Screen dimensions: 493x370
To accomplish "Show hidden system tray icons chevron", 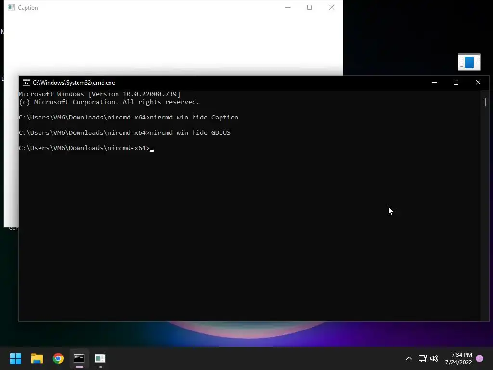I will [409, 358].
